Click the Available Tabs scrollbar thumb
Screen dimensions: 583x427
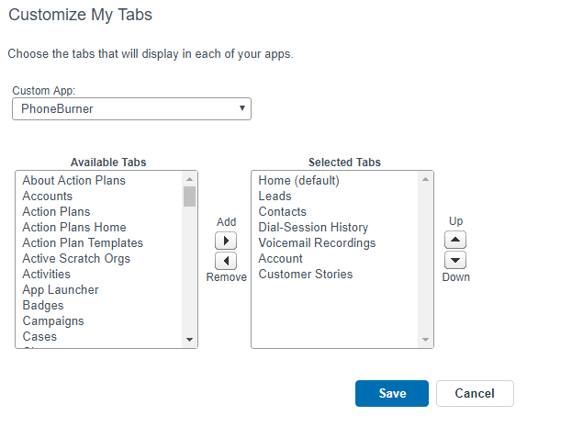click(190, 197)
